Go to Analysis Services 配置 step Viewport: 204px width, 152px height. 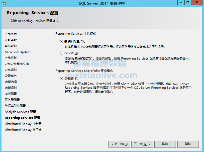click(20, 112)
